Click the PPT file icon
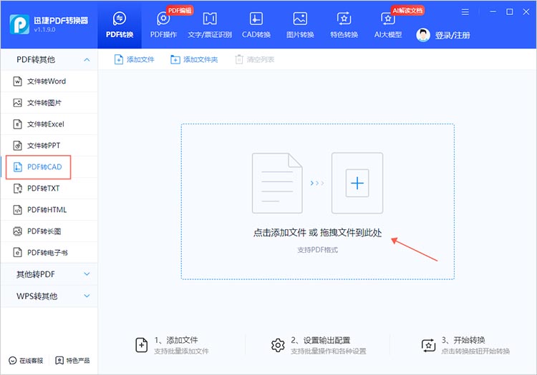Image resolution: width=537 pixels, height=375 pixels. 17,146
